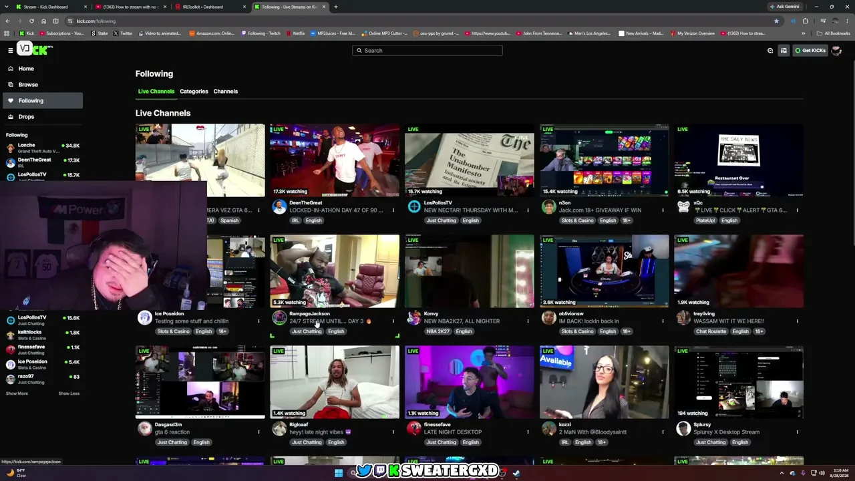855x481 pixels.
Task: Click the xQc channel avatar
Action: pyautogui.click(x=683, y=206)
